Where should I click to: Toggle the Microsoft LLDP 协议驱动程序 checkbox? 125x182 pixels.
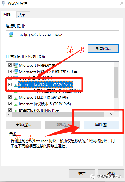[x=10, y=97]
